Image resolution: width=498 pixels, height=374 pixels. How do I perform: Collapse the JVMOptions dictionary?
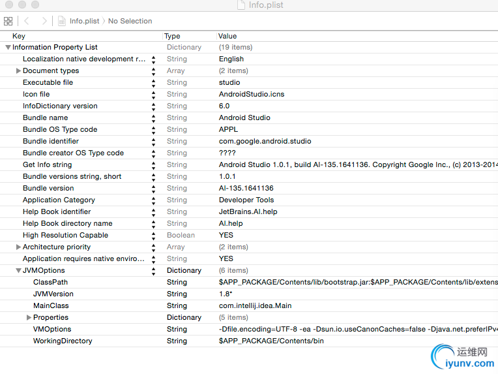(18, 270)
